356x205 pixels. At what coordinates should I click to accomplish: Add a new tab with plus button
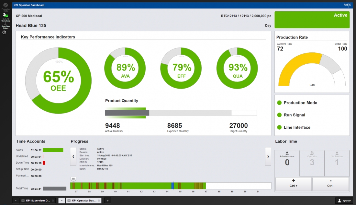point(108,200)
